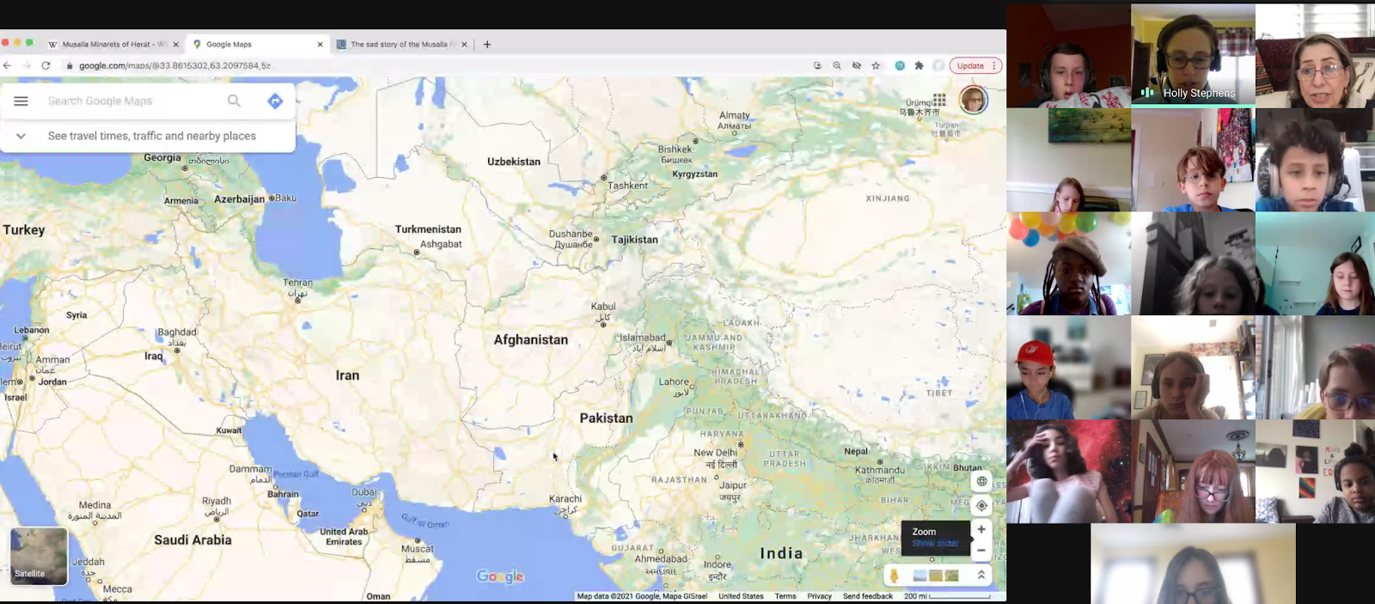
Task: Open the 'Send feedback' link
Action: tap(867, 595)
